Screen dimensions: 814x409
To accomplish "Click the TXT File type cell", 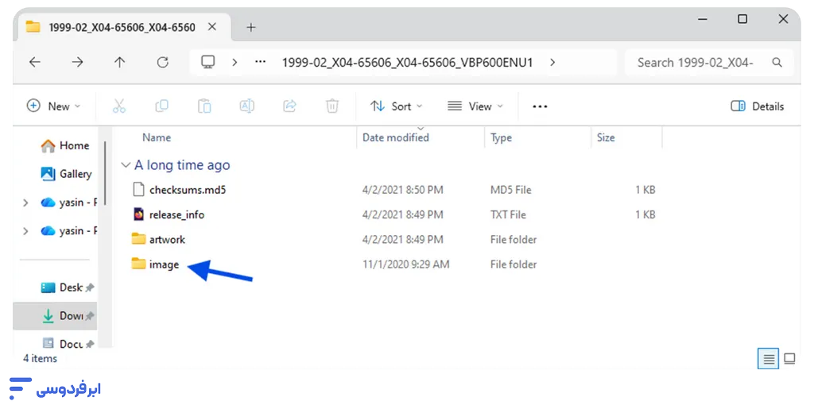I will (x=508, y=214).
